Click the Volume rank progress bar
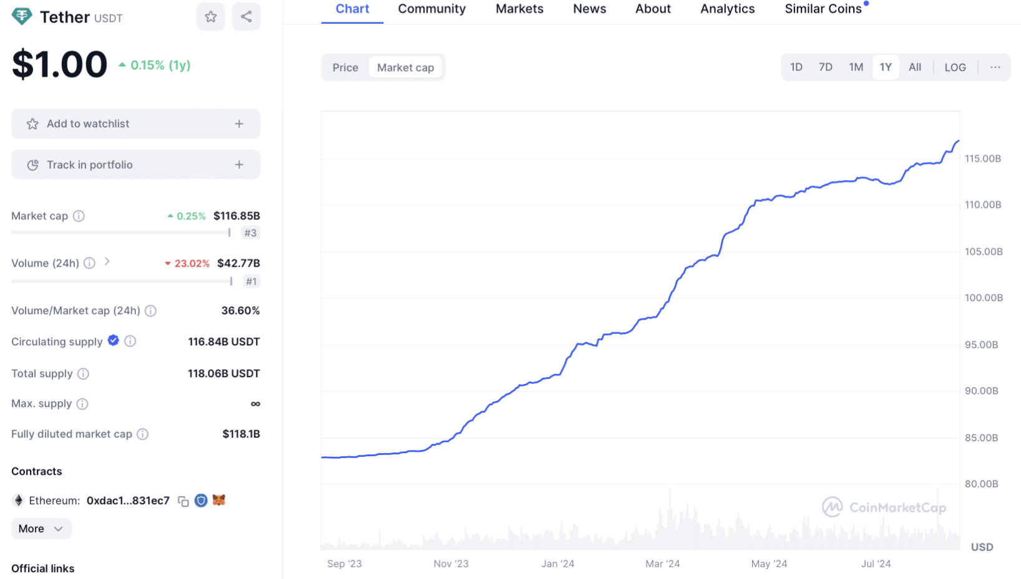The width and height of the screenshot is (1021, 579). click(x=122, y=281)
